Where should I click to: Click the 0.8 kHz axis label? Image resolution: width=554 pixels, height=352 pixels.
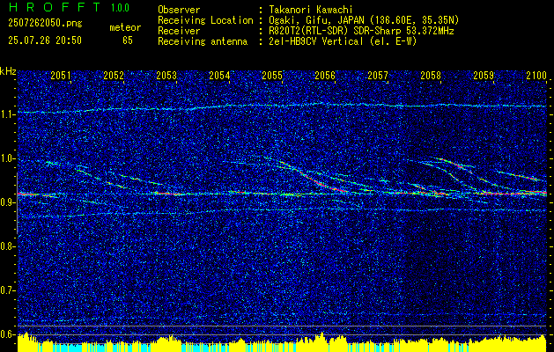coord(7,246)
